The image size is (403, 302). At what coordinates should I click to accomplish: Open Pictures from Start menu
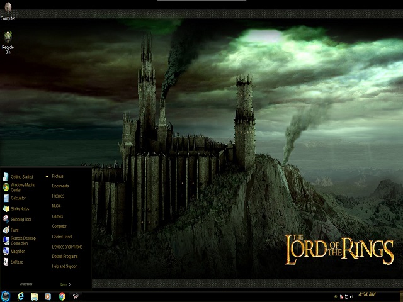click(58, 196)
